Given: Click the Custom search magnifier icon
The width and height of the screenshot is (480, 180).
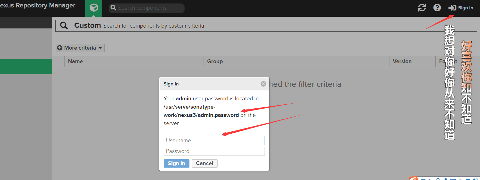Looking at the screenshot, I should (64, 26).
